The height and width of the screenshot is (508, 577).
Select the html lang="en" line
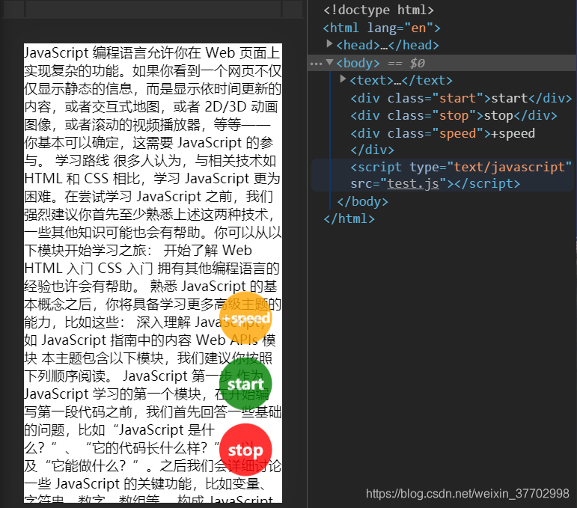click(x=381, y=28)
